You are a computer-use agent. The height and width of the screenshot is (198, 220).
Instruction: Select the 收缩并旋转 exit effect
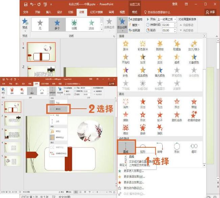tap(194, 116)
